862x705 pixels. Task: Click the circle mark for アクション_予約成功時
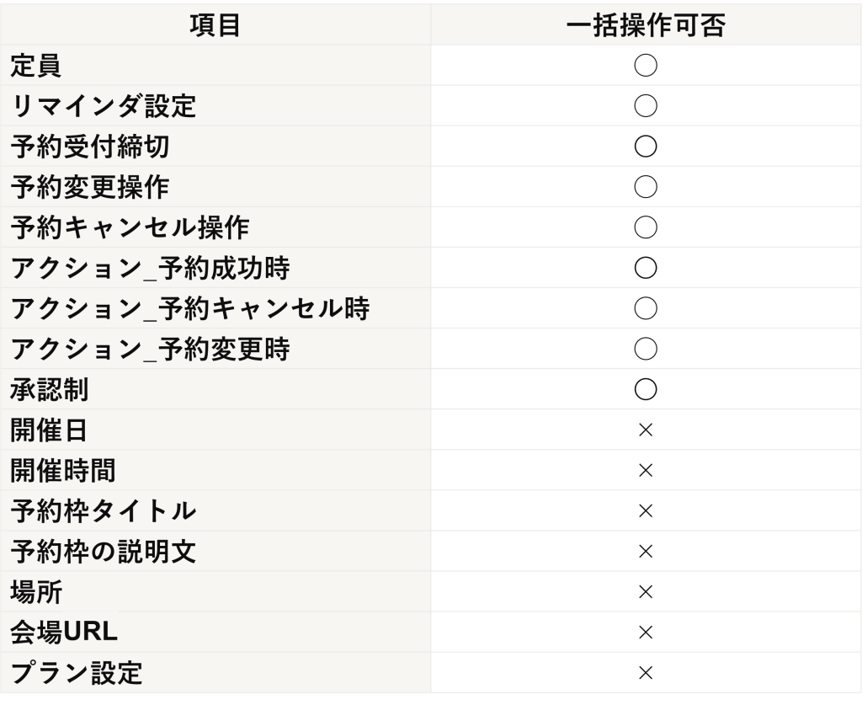pos(646,268)
